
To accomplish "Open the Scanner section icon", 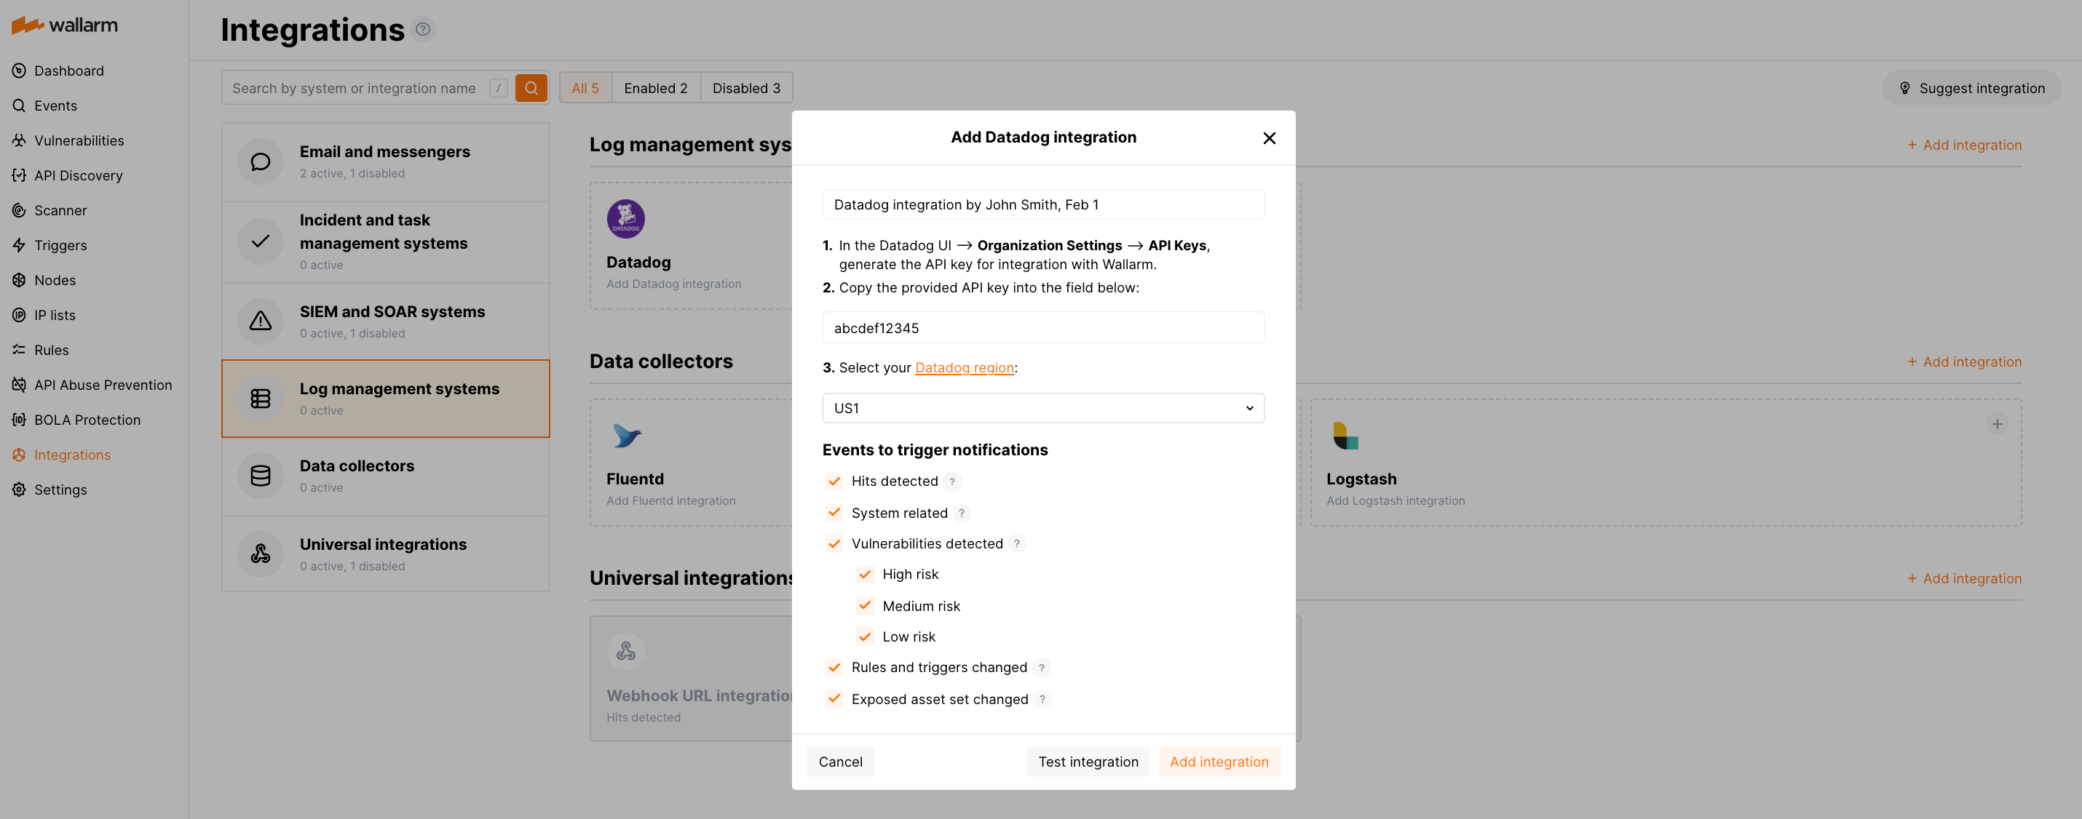I will (20, 210).
